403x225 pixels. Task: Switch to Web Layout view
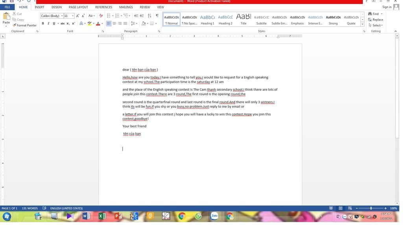click(x=350, y=208)
